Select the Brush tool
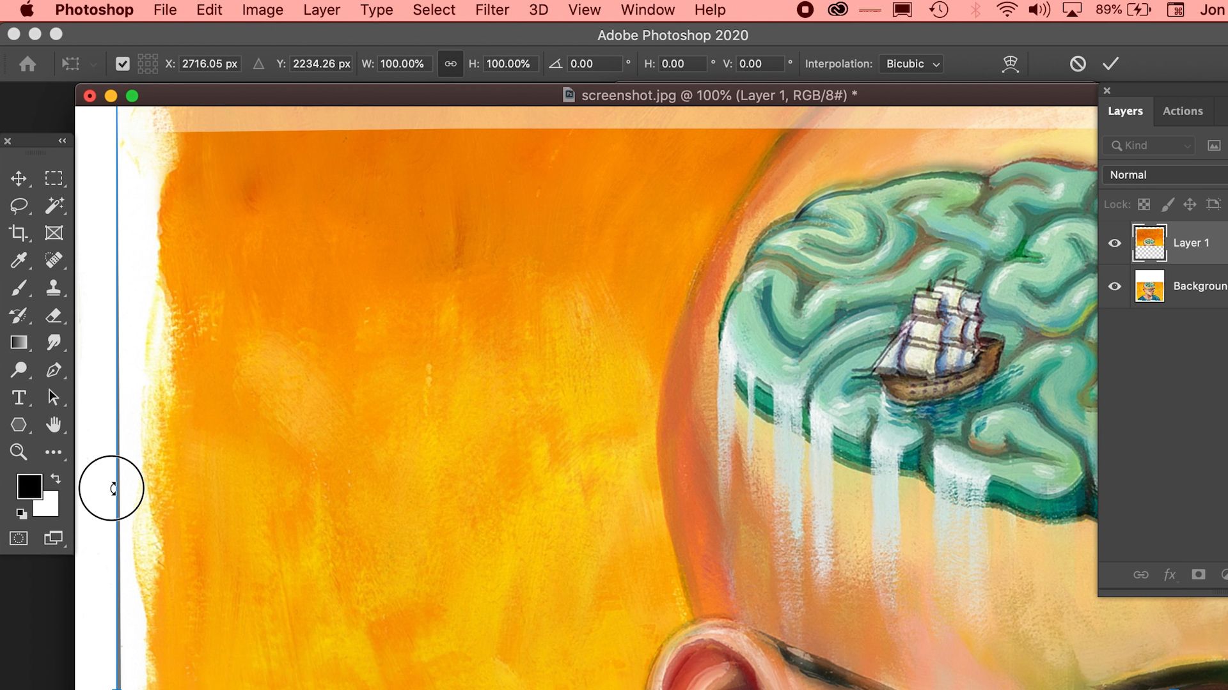 (x=19, y=287)
